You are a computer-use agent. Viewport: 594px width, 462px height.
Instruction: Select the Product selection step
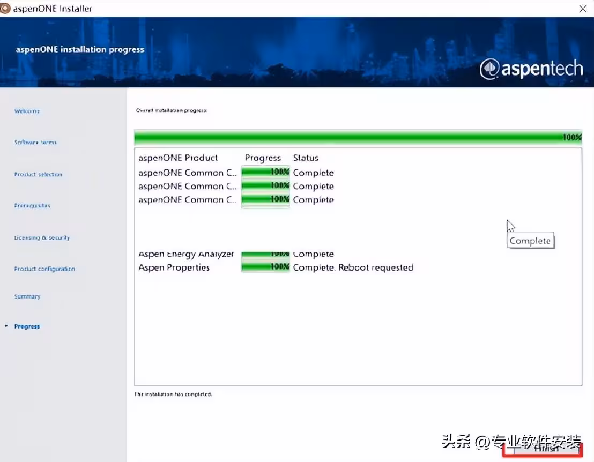tap(38, 174)
